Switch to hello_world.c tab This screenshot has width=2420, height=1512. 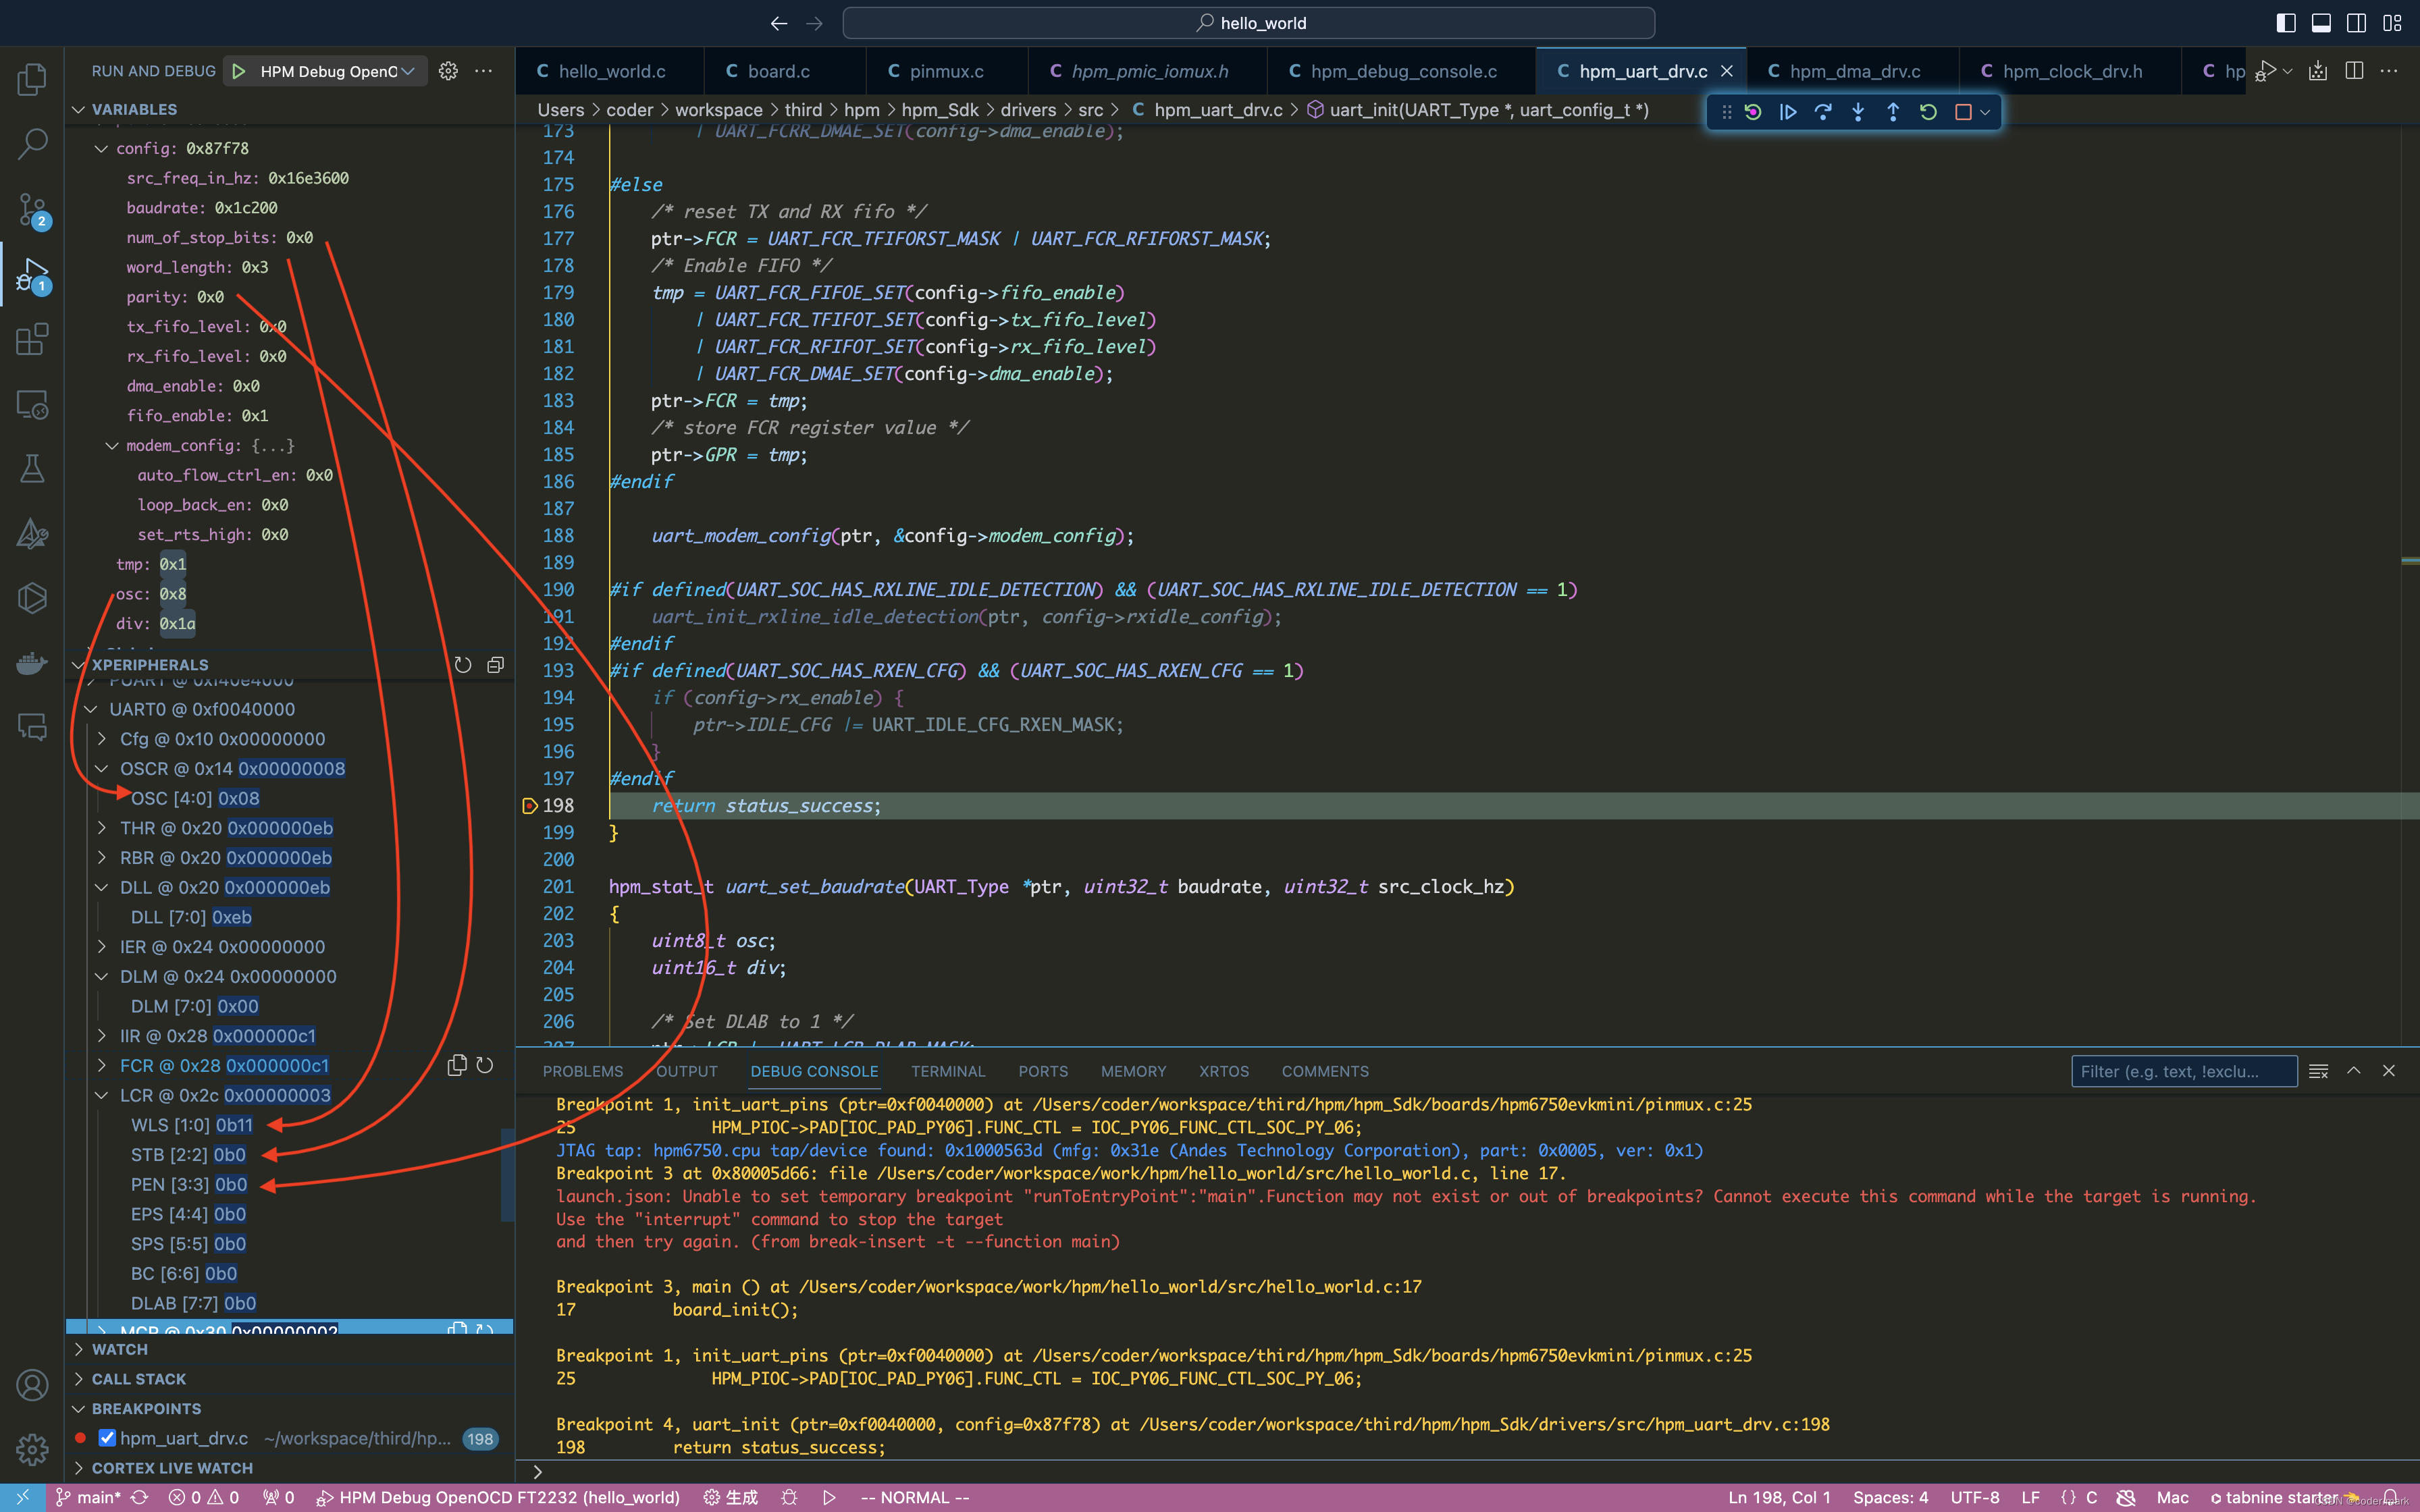(x=611, y=71)
